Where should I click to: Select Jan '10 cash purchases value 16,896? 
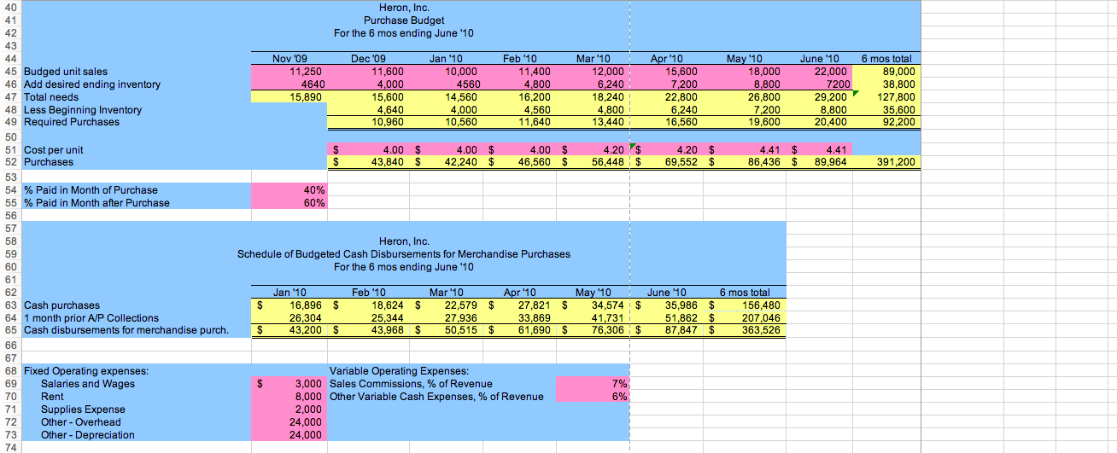[x=290, y=305]
